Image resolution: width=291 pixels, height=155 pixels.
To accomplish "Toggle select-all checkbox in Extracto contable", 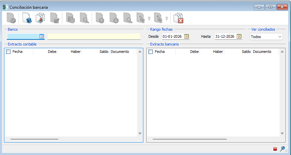I will click(x=8, y=52).
